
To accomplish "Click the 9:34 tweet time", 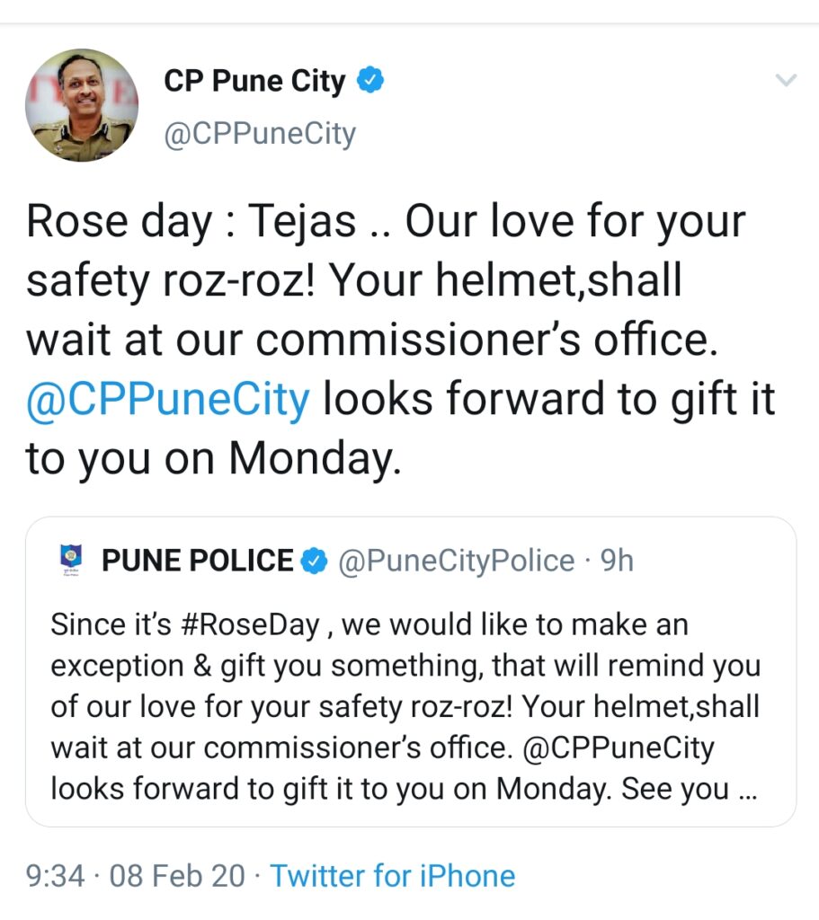I will coord(55,876).
